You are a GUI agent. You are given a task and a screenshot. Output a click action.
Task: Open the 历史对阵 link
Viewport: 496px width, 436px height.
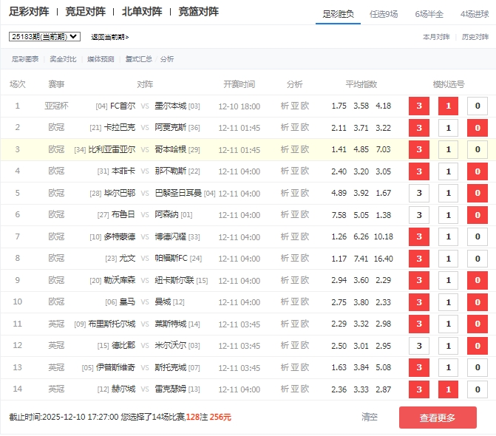[x=475, y=36]
